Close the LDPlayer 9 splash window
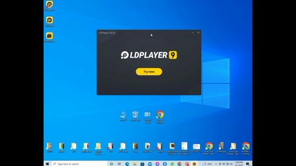The width and height of the screenshot is (296, 166). pyautogui.click(x=198, y=33)
